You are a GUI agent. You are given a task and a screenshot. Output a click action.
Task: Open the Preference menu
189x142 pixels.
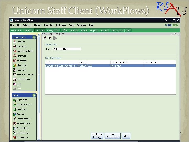pos(61,25)
